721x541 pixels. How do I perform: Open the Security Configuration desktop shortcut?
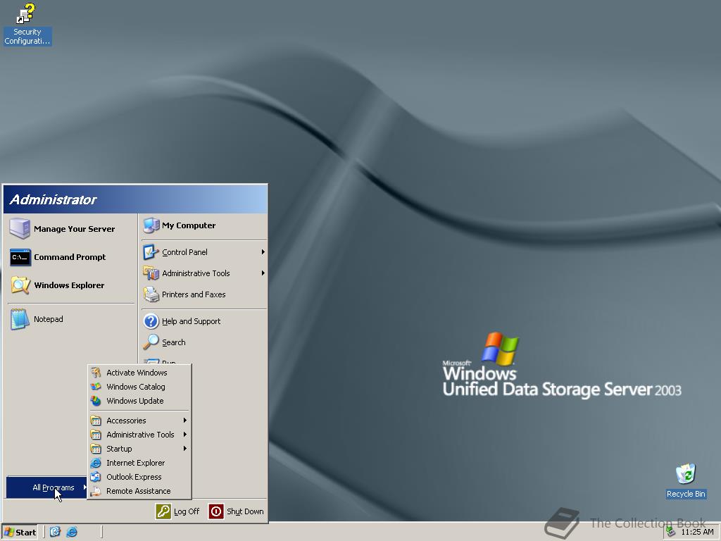(27, 14)
